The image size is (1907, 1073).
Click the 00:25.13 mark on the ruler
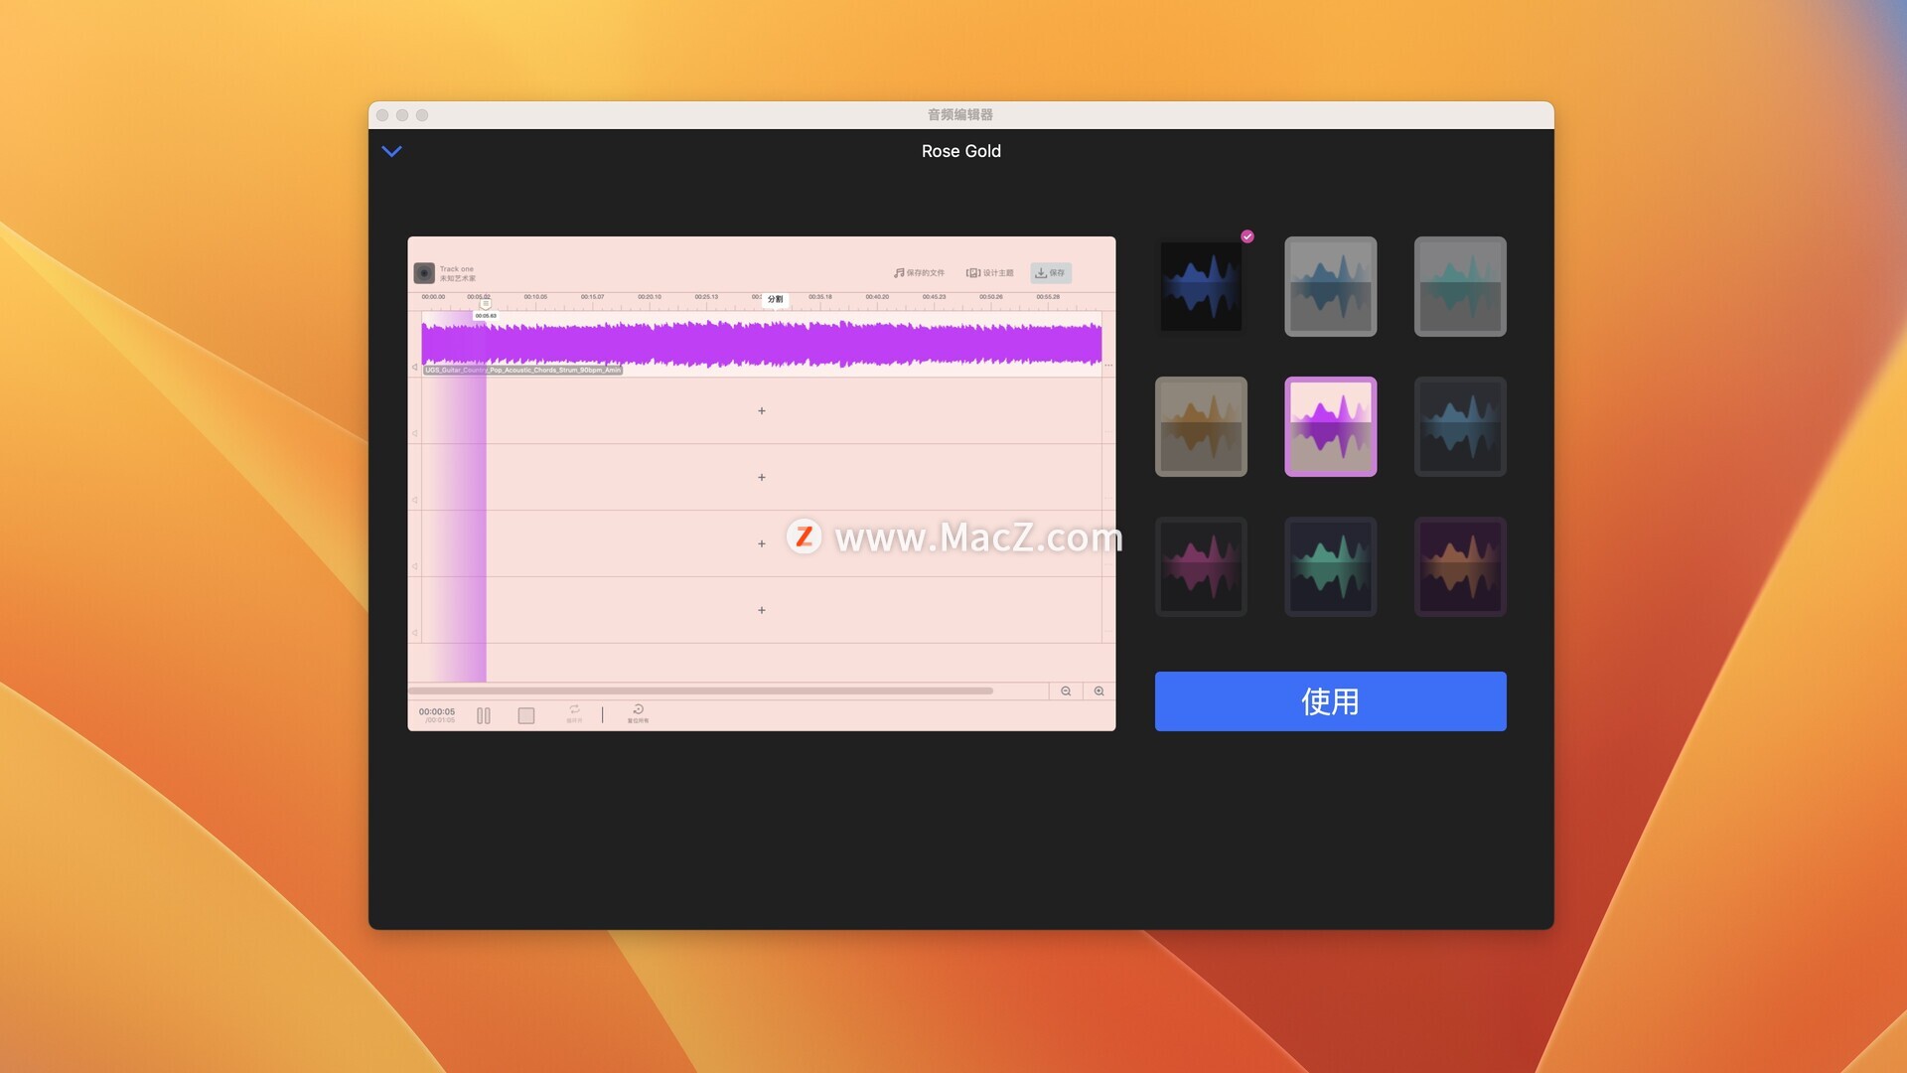click(706, 297)
